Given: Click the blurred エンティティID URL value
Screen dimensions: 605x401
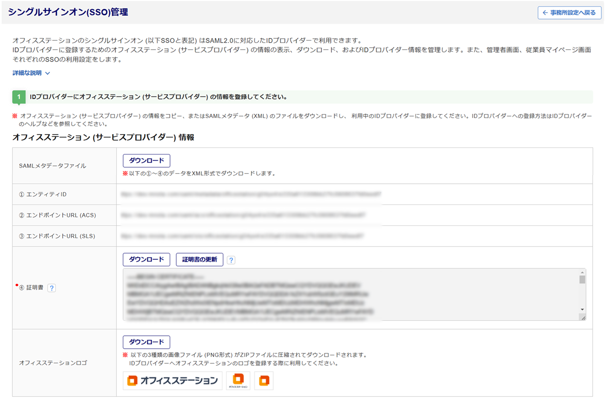Looking at the screenshot, I should tap(251, 194).
